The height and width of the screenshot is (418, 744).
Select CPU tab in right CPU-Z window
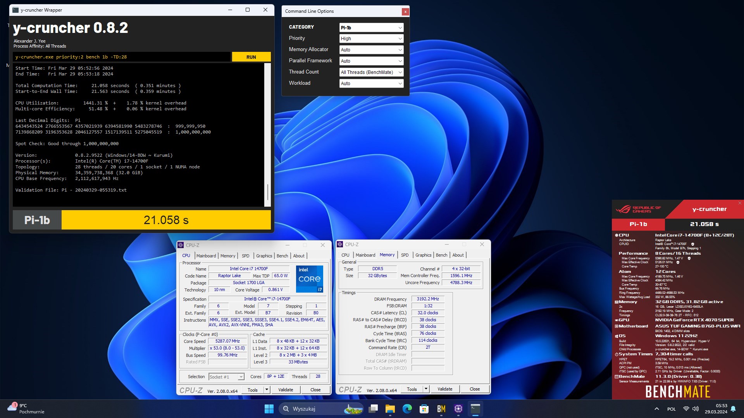(x=345, y=255)
